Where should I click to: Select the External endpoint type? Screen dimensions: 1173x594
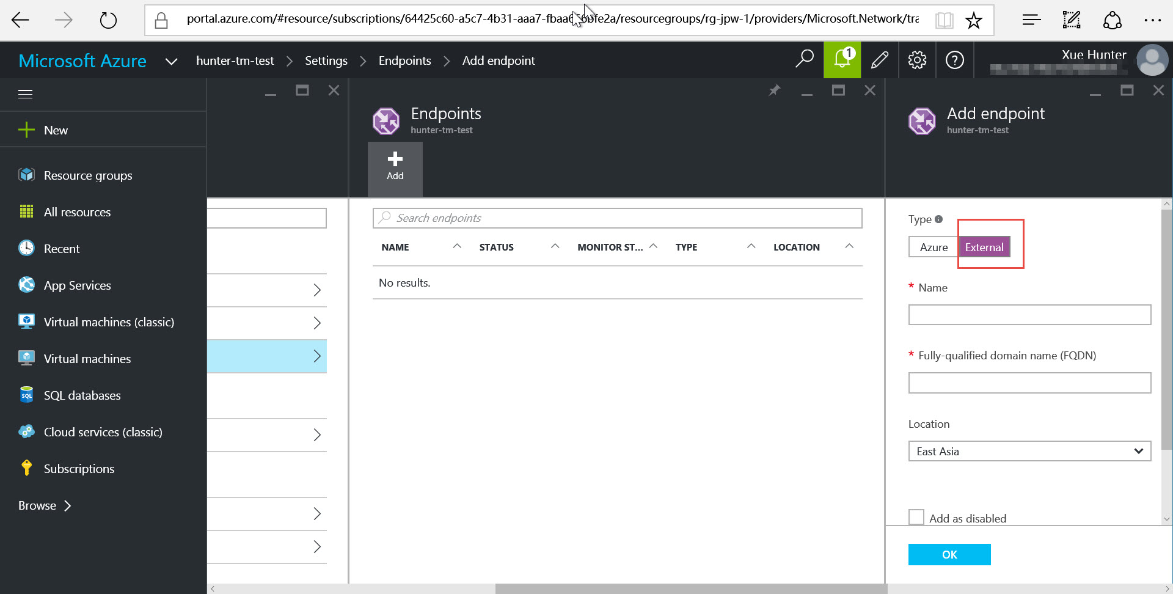pos(984,247)
